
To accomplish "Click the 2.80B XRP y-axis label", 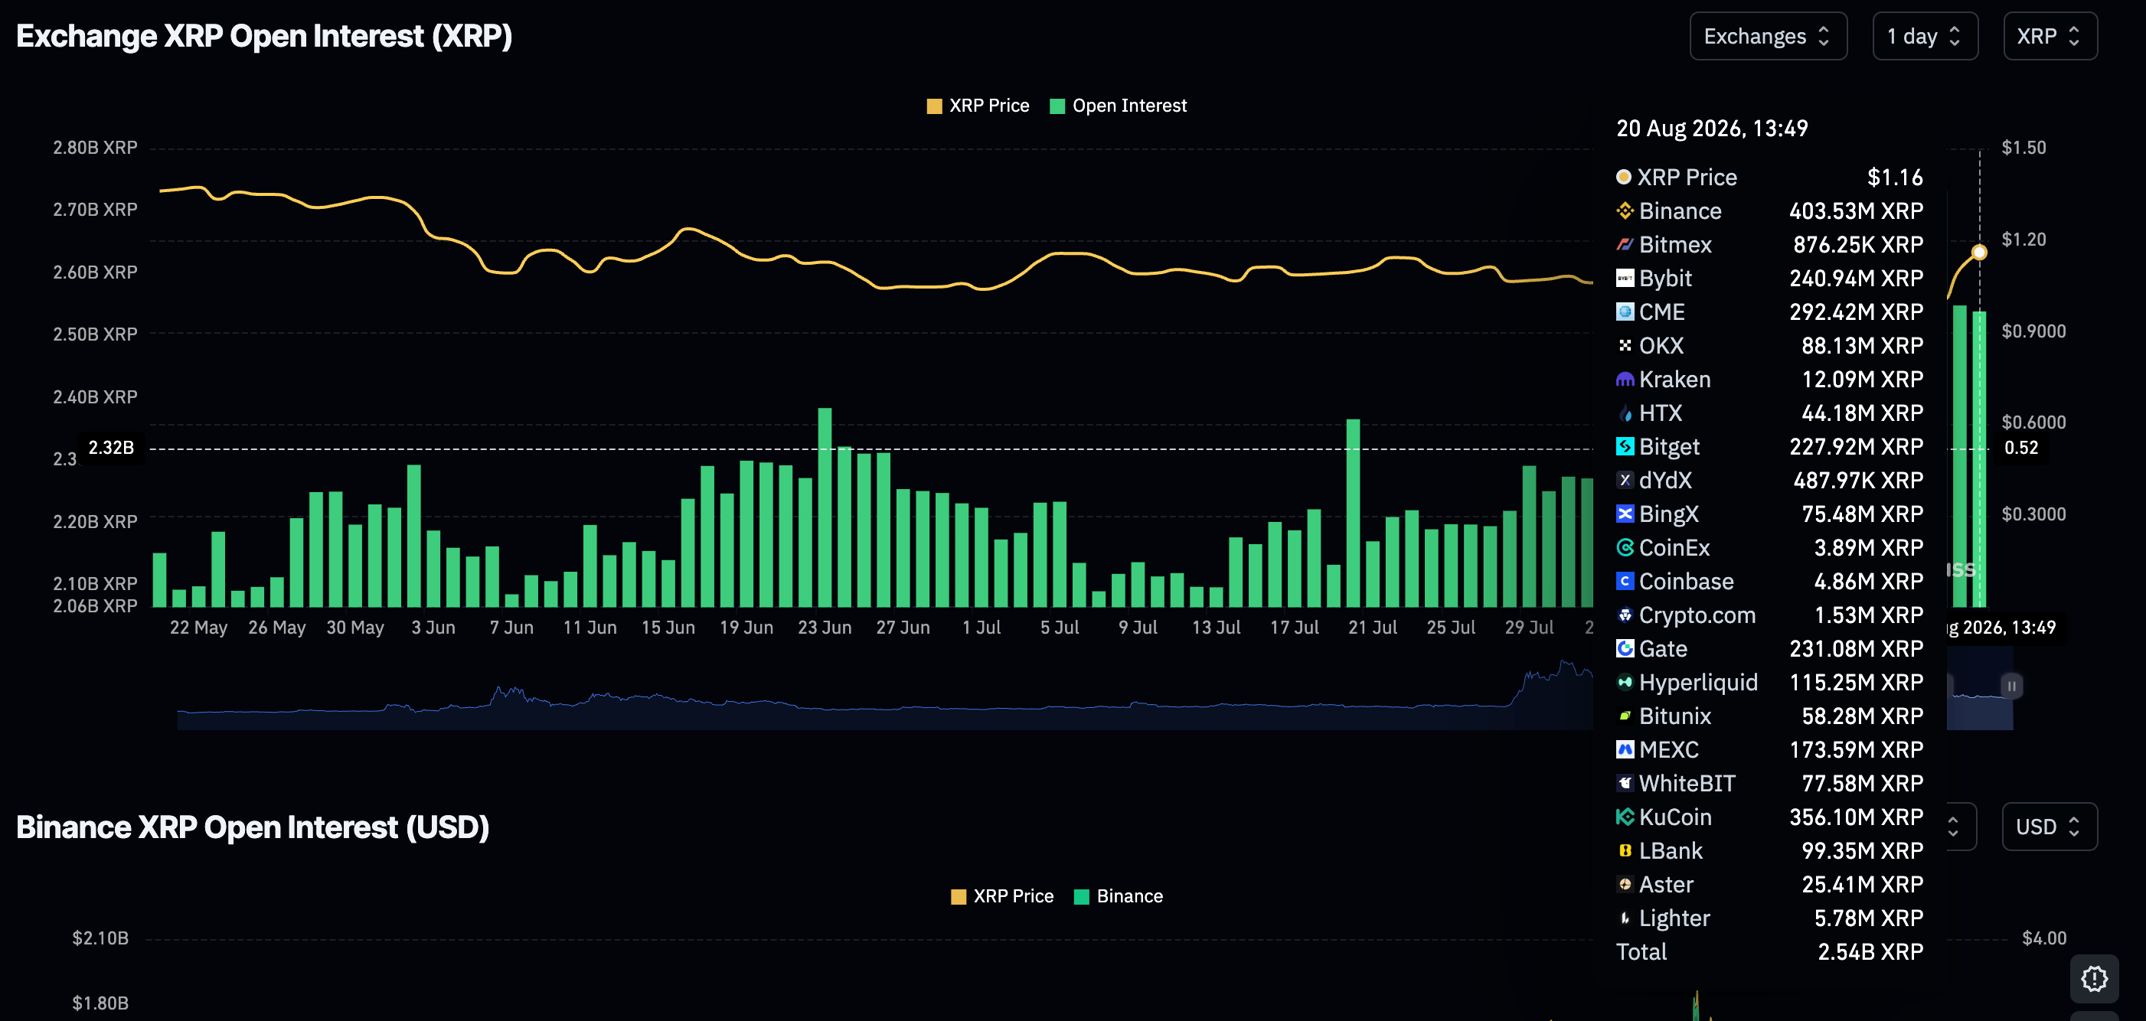I will click(x=95, y=148).
